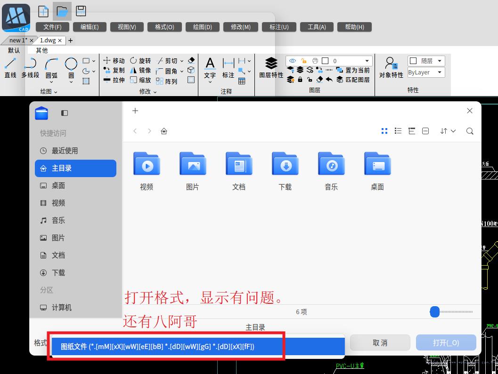Insert a table with table icon
The height and width of the screenshot is (374, 498).
(x=242, y=81)
